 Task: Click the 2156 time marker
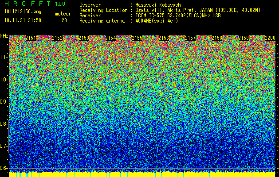(x=164, y=38)
